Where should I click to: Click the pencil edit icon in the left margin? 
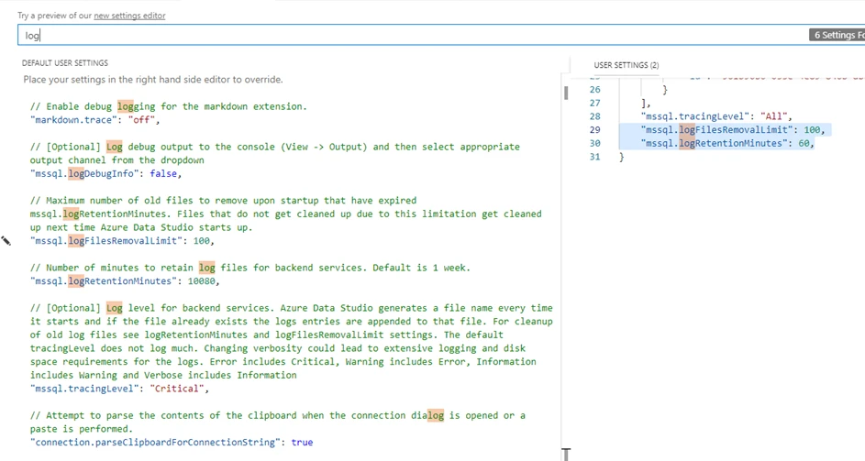tap(6, 241)
